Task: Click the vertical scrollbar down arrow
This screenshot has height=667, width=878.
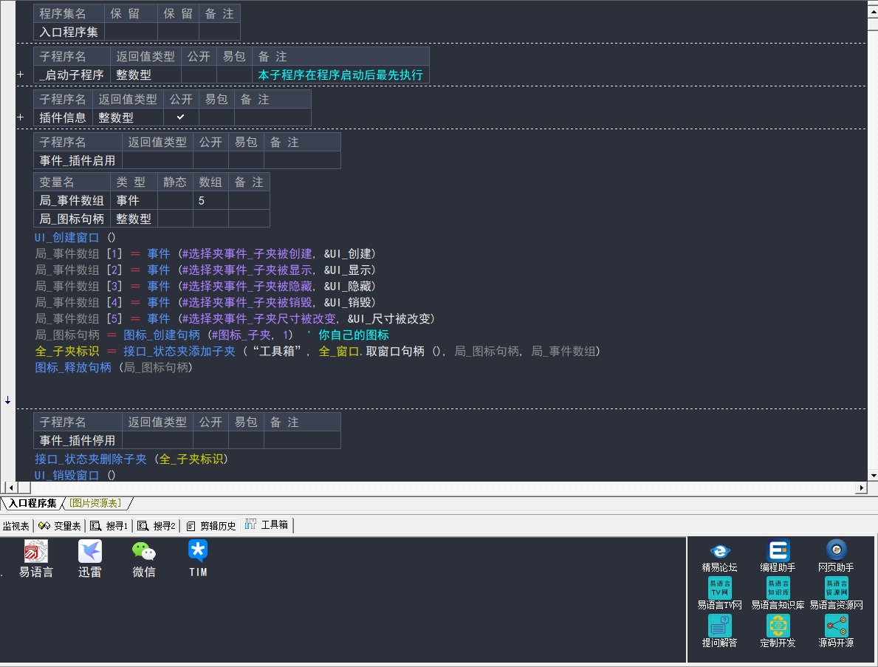Action: (x=873, y=475)
